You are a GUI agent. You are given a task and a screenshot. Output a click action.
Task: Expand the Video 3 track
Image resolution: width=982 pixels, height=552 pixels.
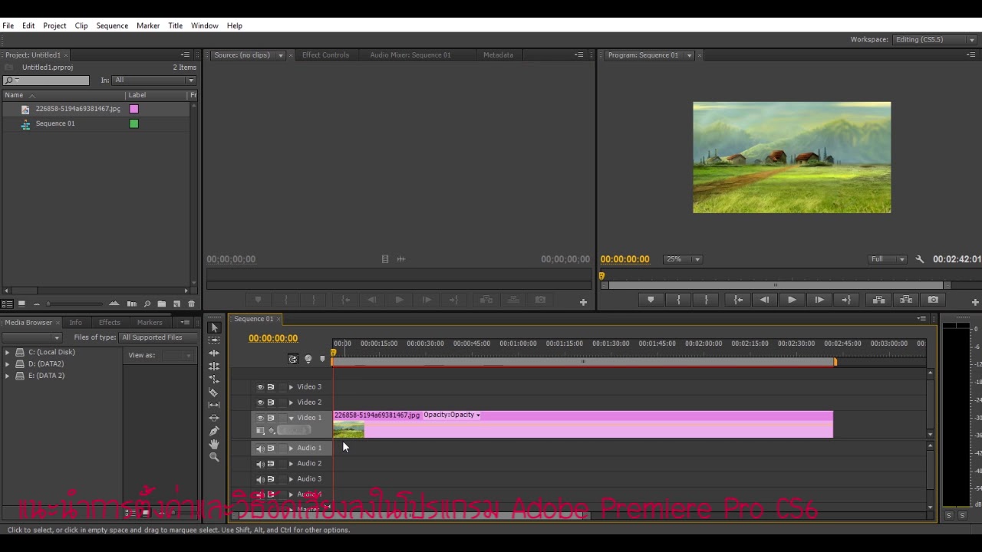pyautogui.click(x=291, y=387)
